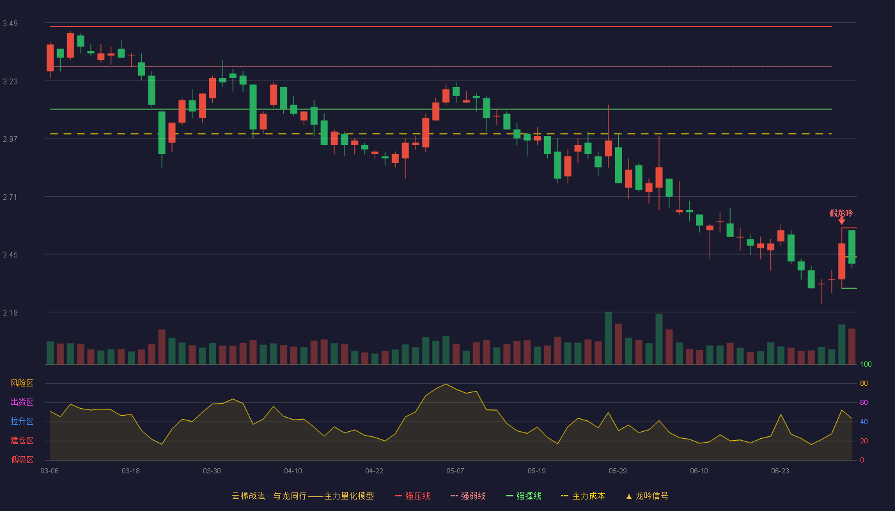Click the 03-18 date label
This screenshot has width=895, height=511.
tap(130, 471)
